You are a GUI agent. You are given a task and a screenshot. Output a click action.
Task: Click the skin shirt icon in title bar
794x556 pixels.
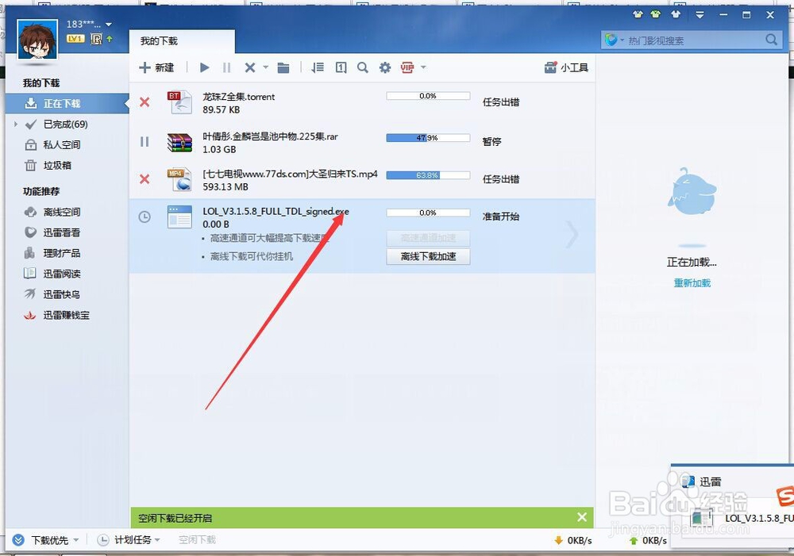638,14
